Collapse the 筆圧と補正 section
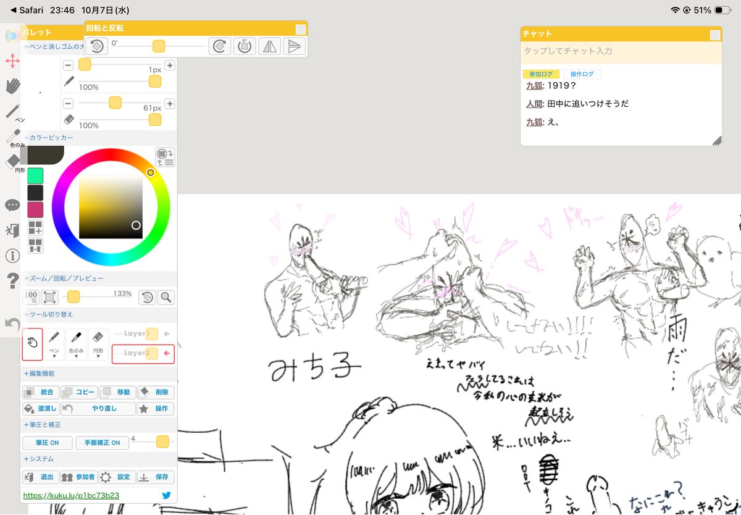Image resolution: width=741 pixels, height=515 pixels. [x=43, y=425]
